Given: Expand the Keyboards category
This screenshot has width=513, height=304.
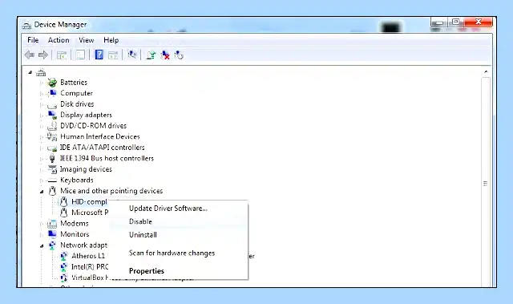Looking at the screenshot, I should tap(42, 180).
